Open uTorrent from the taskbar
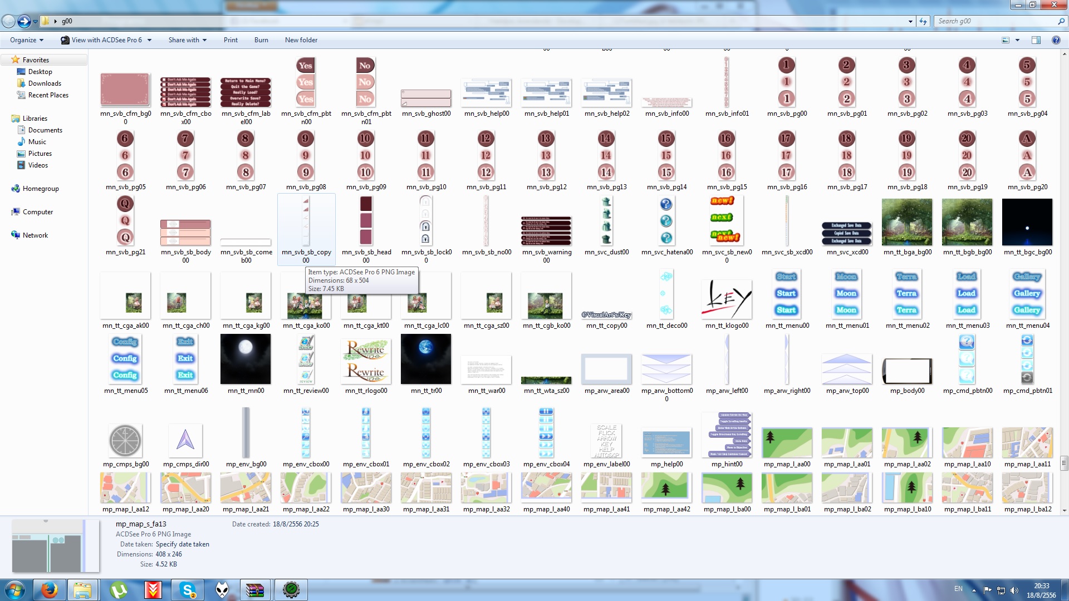This screenshot has width=1069, height=601. [x=119, y=590]
